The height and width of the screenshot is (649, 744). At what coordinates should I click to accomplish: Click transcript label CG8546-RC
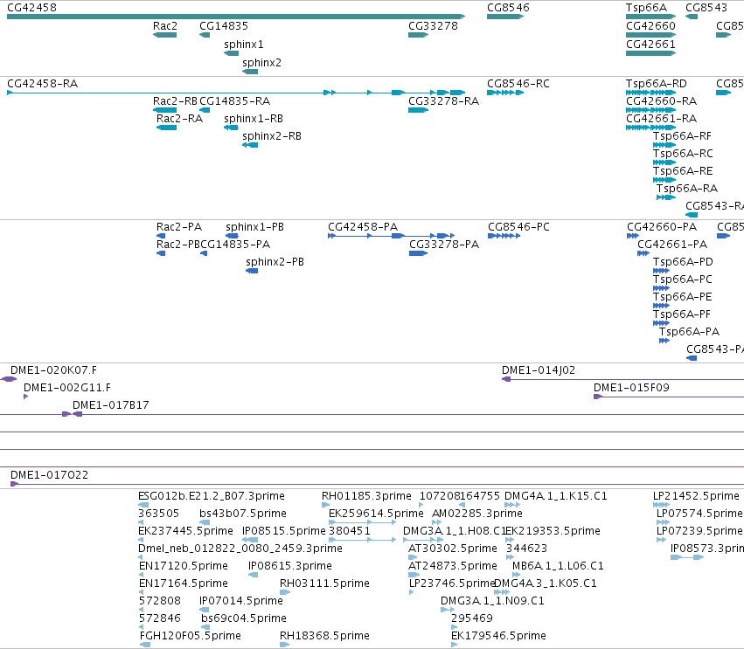[518, 84]
